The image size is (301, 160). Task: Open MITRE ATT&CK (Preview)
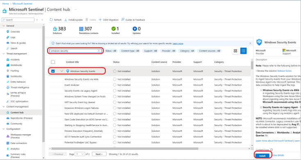[x=18, y=94]
